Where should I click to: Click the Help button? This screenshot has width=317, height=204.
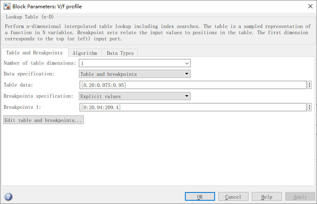[x=267, y=197]
